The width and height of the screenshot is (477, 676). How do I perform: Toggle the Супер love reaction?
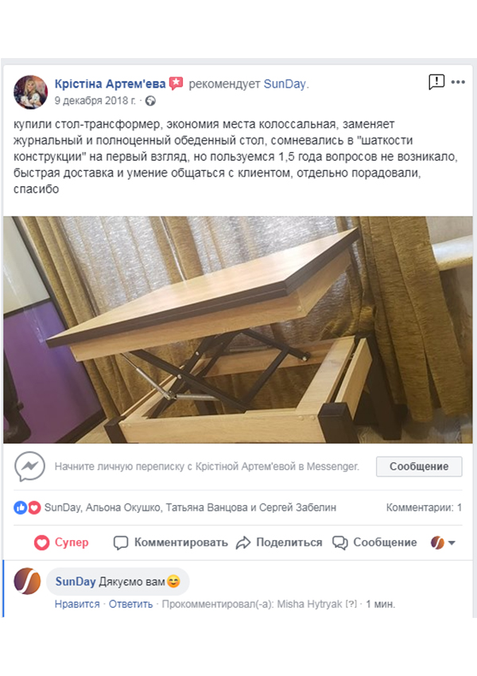point(61,542)
